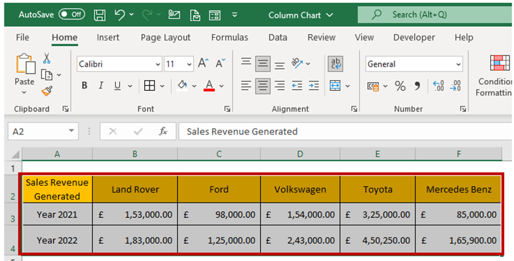Open the View tab

364,37
